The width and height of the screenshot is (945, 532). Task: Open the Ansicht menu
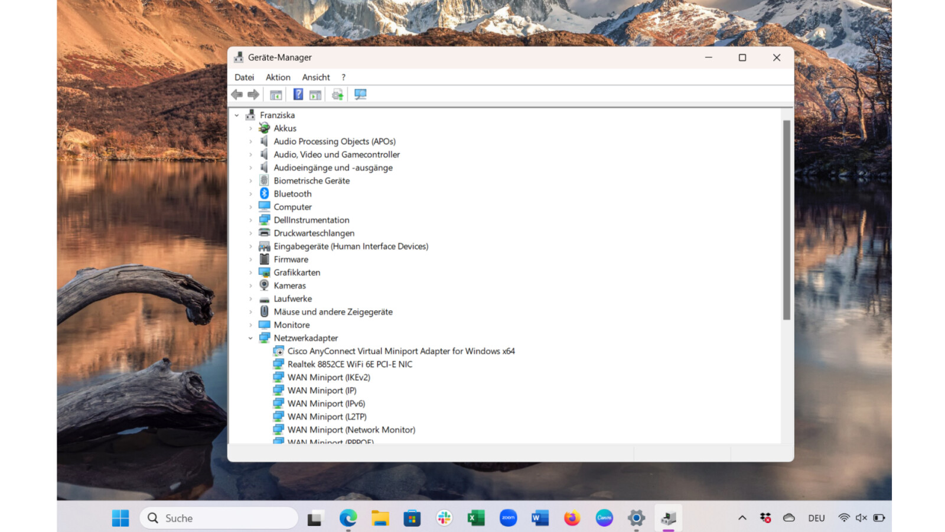click(x=316, y=77)
